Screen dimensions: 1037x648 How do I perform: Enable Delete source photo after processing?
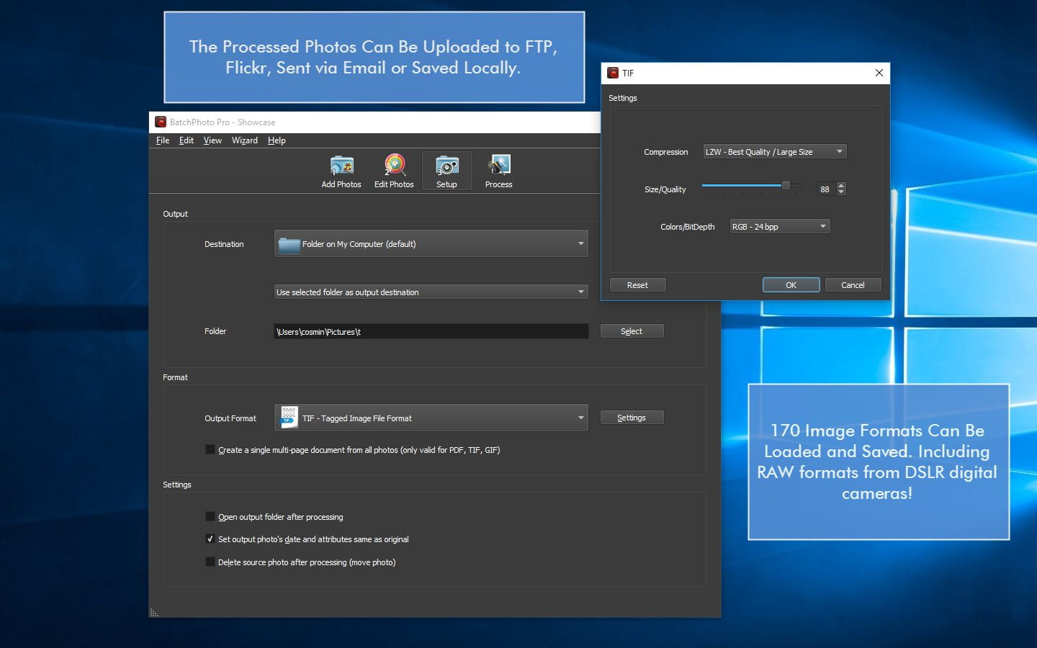210,562
